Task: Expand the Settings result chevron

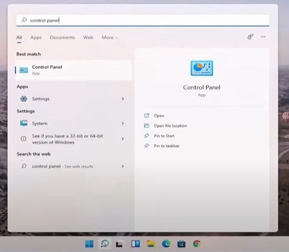Action: 122,99
